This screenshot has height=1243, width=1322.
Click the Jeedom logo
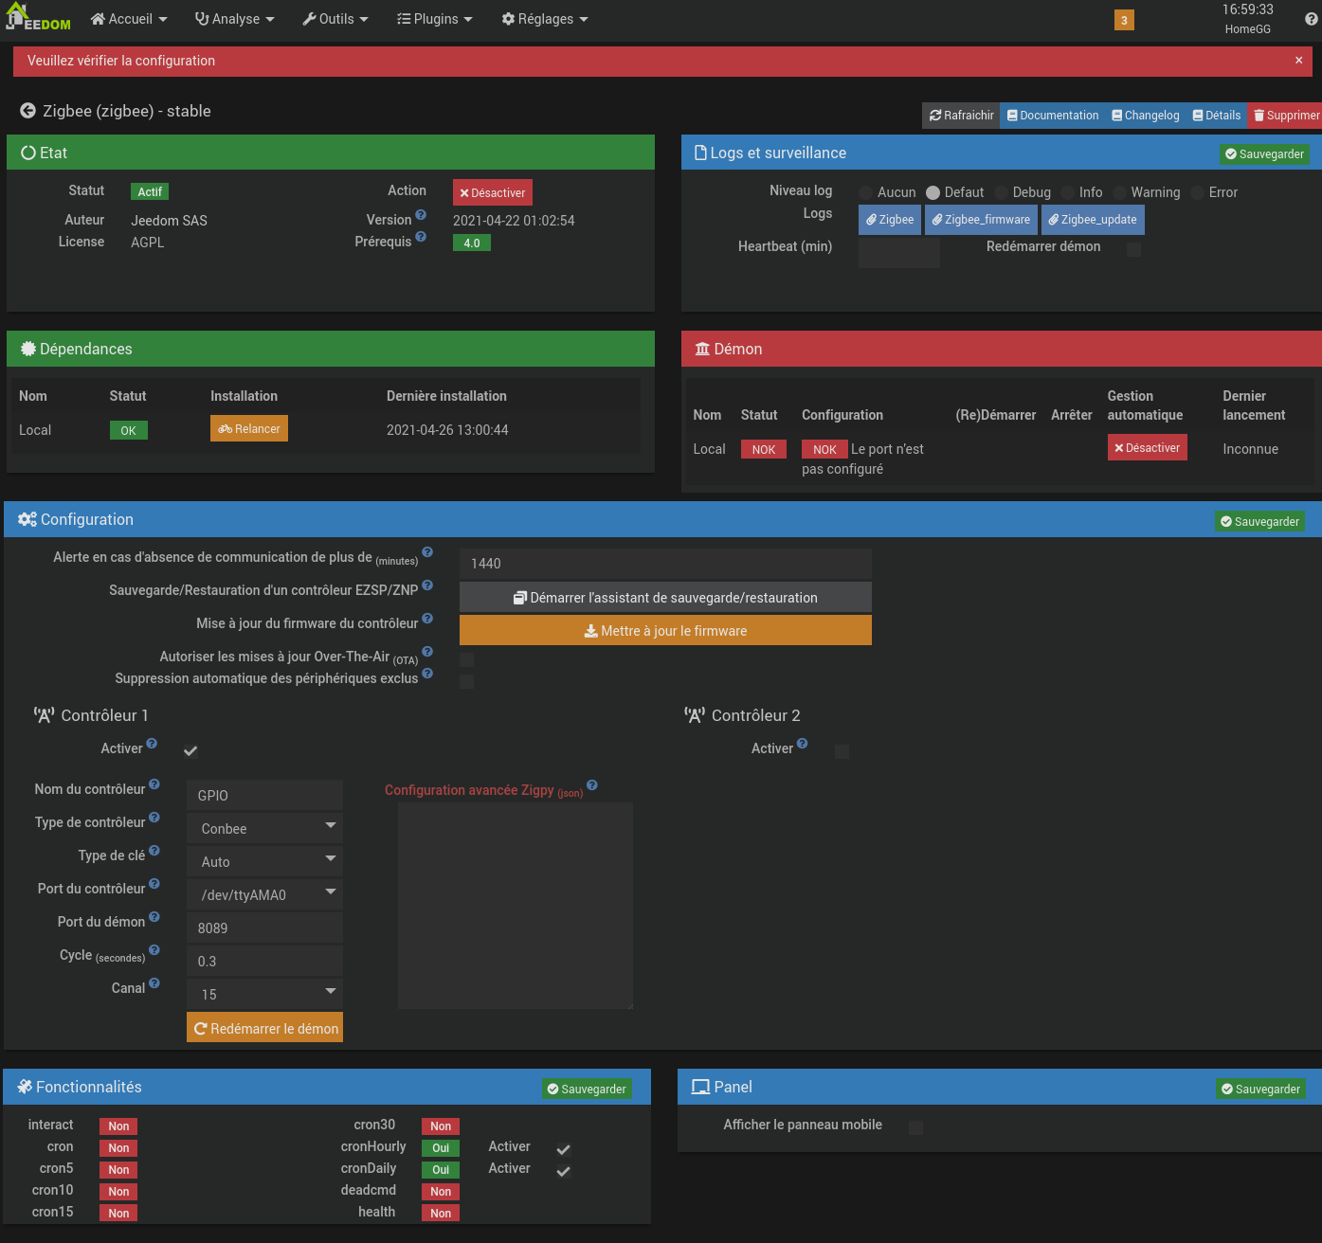(38, 17)
